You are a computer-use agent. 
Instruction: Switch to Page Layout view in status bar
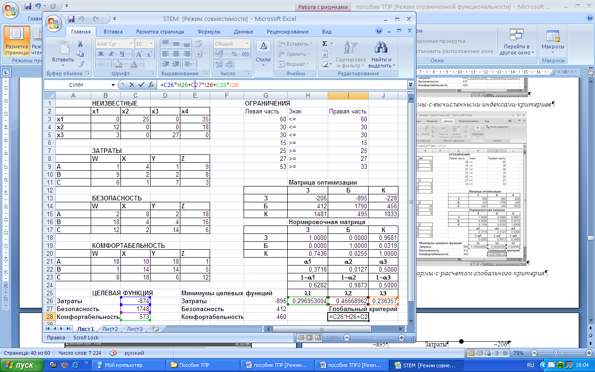pos(310,338)
